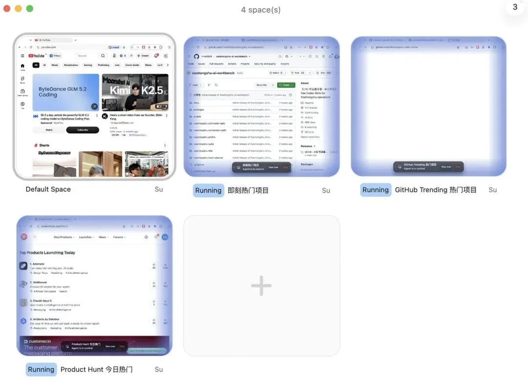Click Take over in Product Hunt space
This screenshot has height=387, width=528.
110,346
